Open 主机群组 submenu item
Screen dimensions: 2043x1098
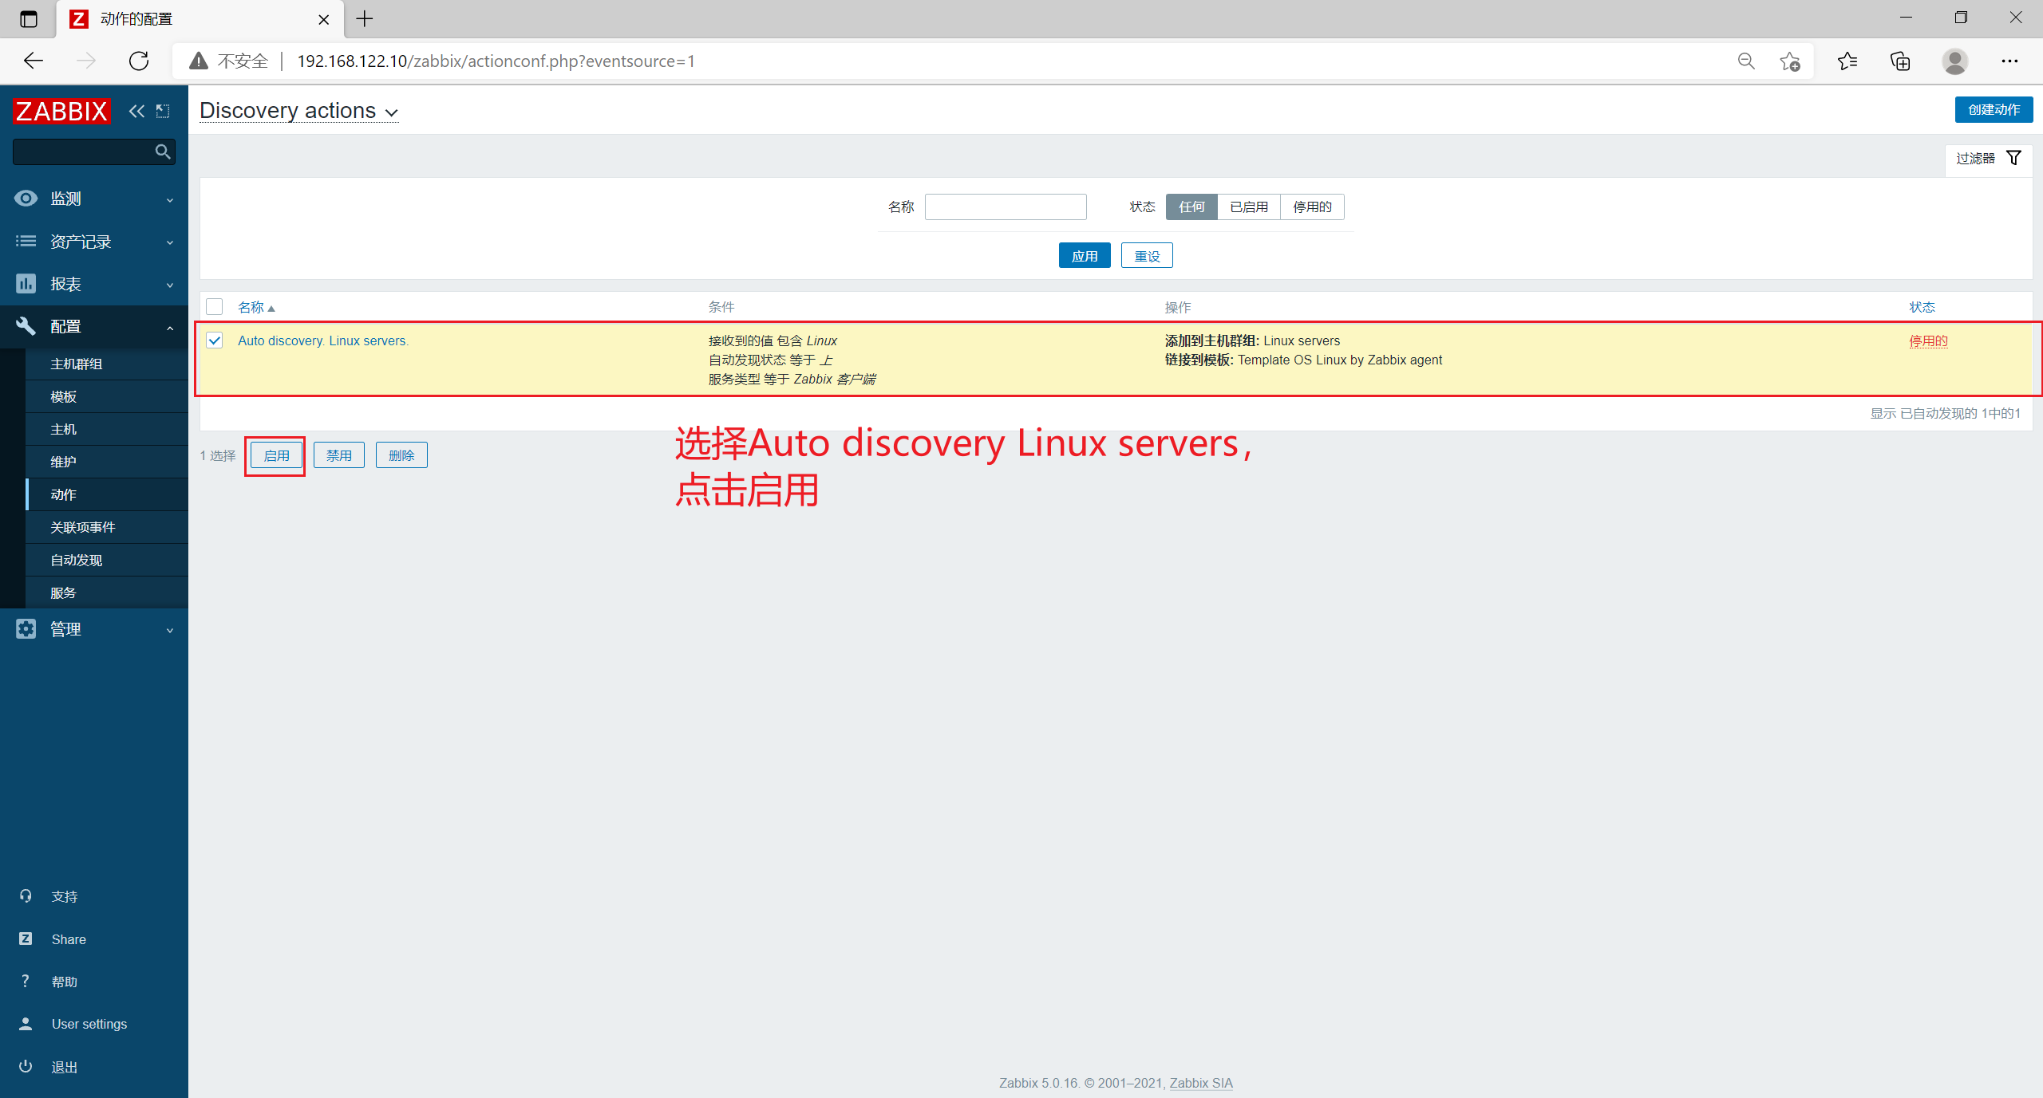pos(107,364)
